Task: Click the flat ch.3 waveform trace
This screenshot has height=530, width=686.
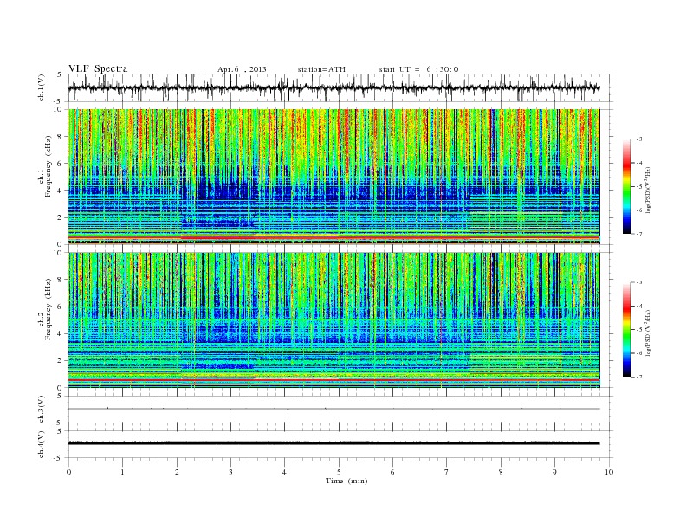Action: pos(333,409)
